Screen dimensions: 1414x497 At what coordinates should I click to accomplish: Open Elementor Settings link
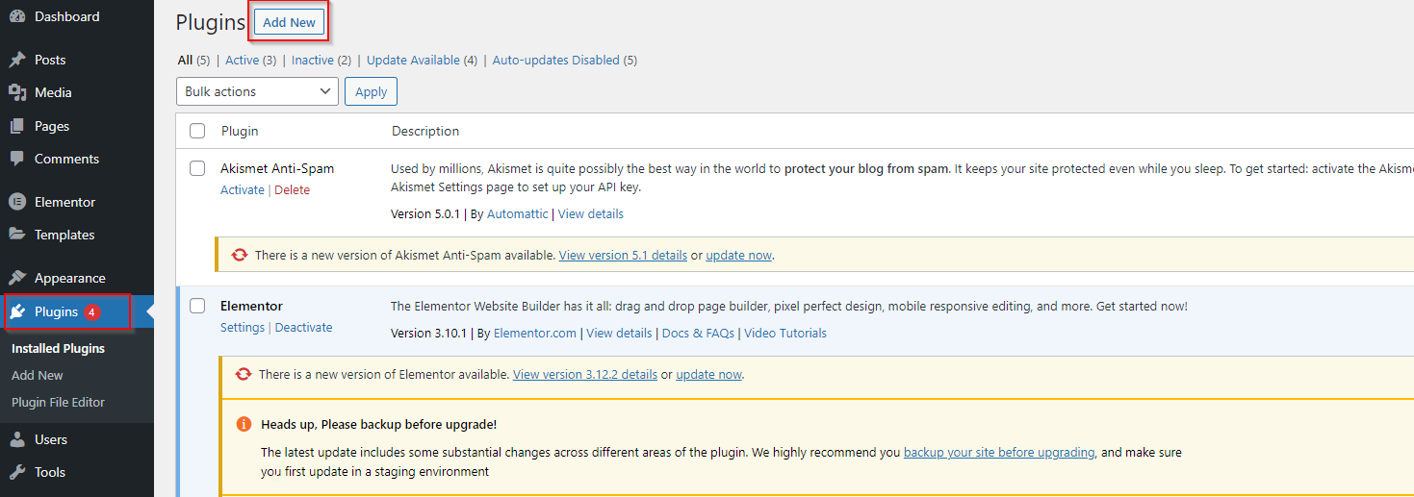(x=243, y=327)
